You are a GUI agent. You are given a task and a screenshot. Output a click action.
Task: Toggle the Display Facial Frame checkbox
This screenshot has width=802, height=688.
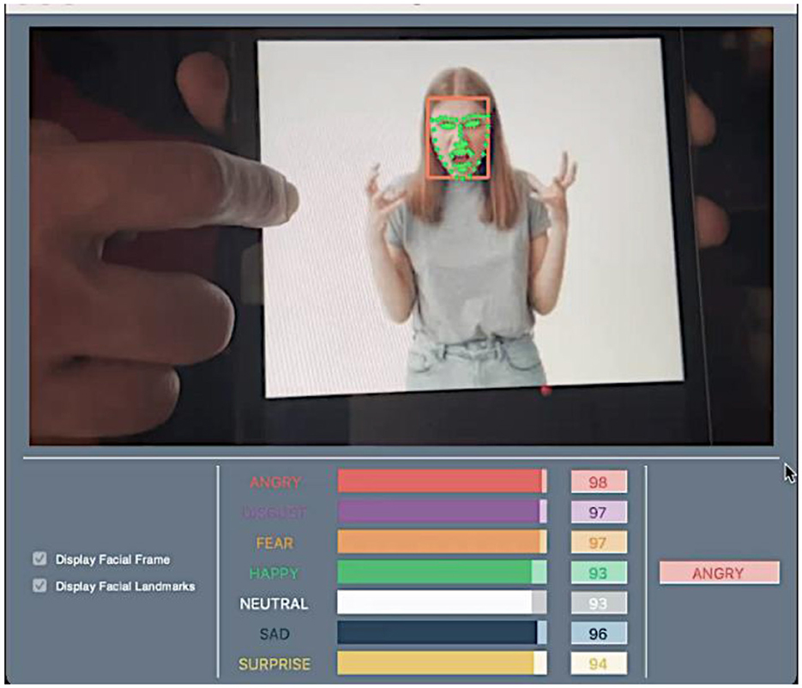point(39,559)
